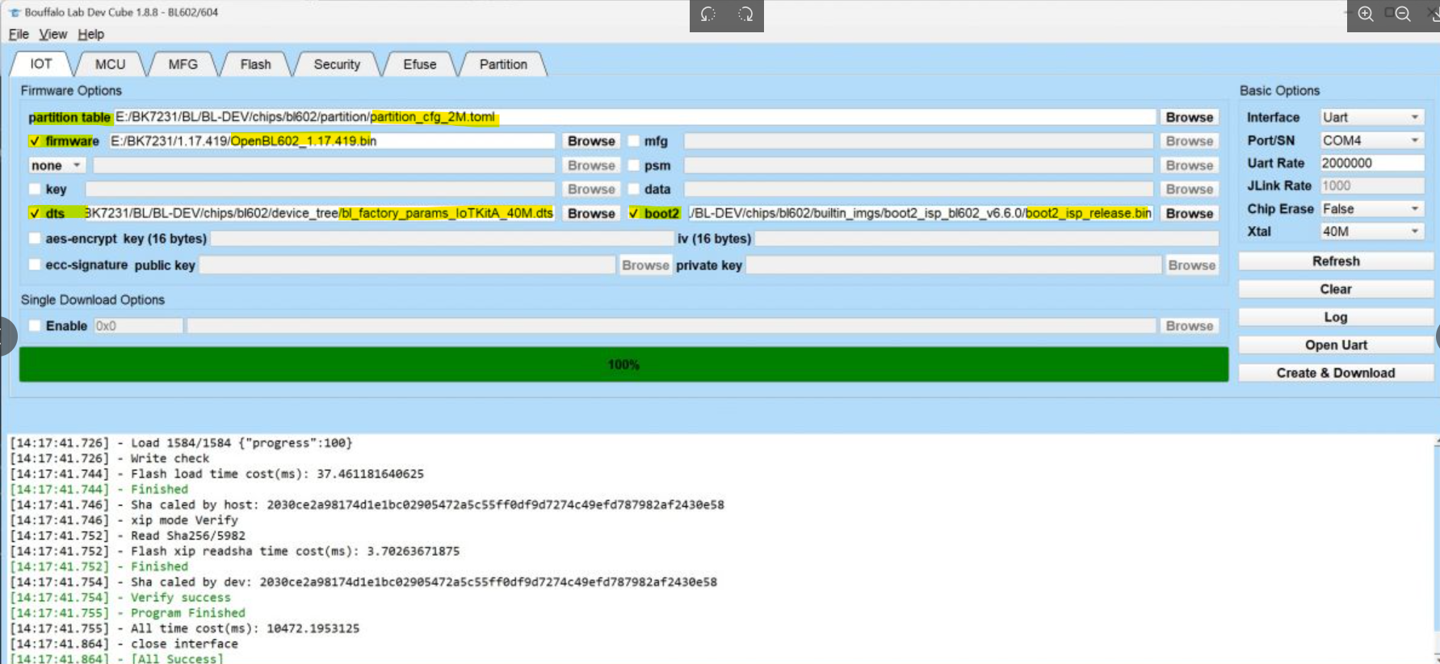1440x664 pixels.
Task: Switch to the MCU tab
Action: [110, 64]
